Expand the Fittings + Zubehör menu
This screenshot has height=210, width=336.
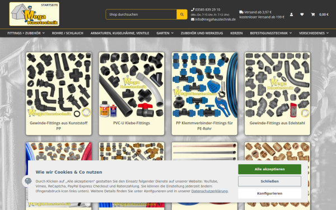(26, 33)
